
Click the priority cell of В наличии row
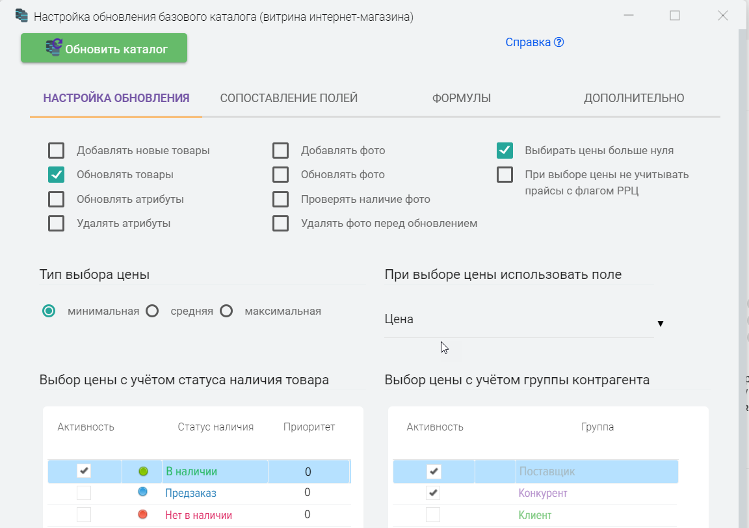308,471
